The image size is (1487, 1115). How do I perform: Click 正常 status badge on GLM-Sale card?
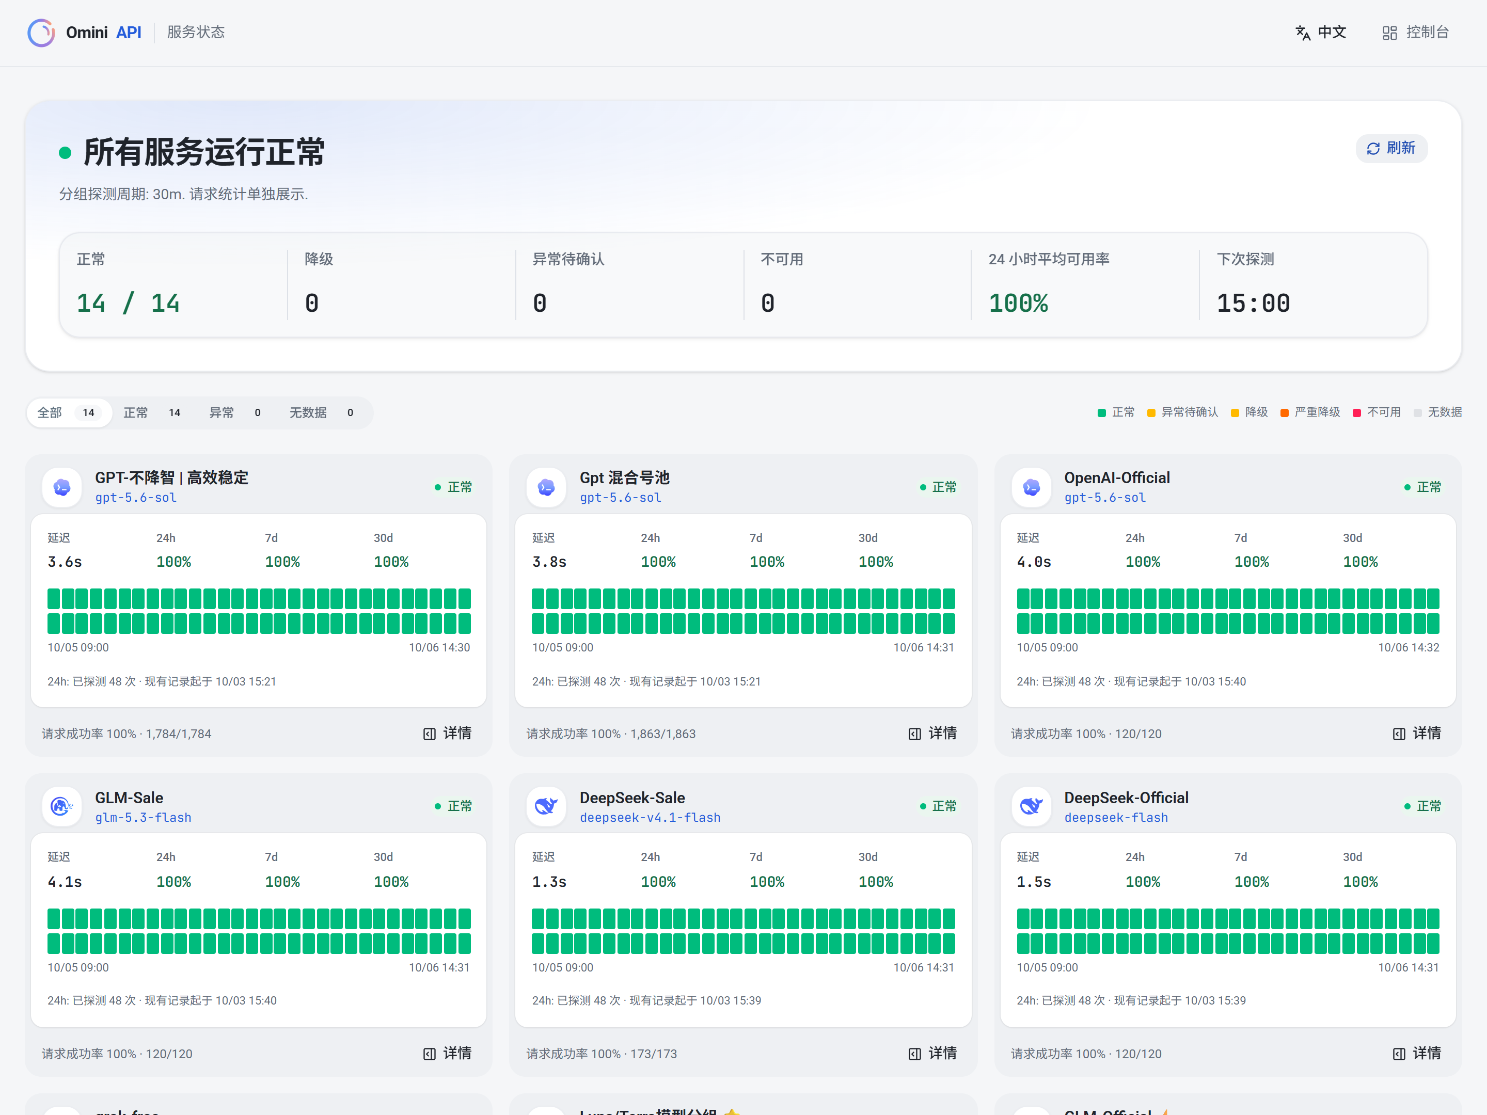(454, 806)
